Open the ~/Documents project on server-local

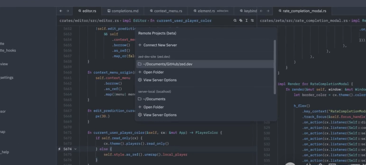pyautogui.click(x=205, y=99)
